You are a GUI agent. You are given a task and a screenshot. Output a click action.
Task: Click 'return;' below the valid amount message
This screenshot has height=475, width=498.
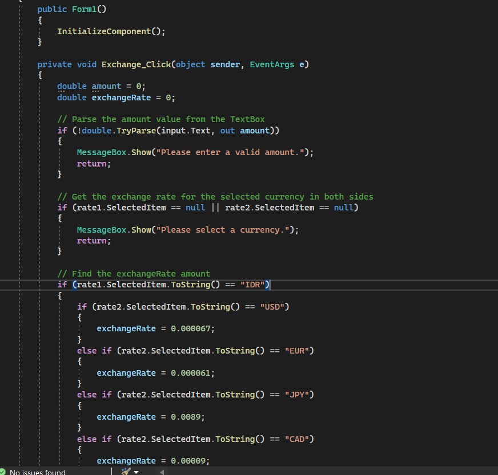pyautogui.click(x=94, y=164)
